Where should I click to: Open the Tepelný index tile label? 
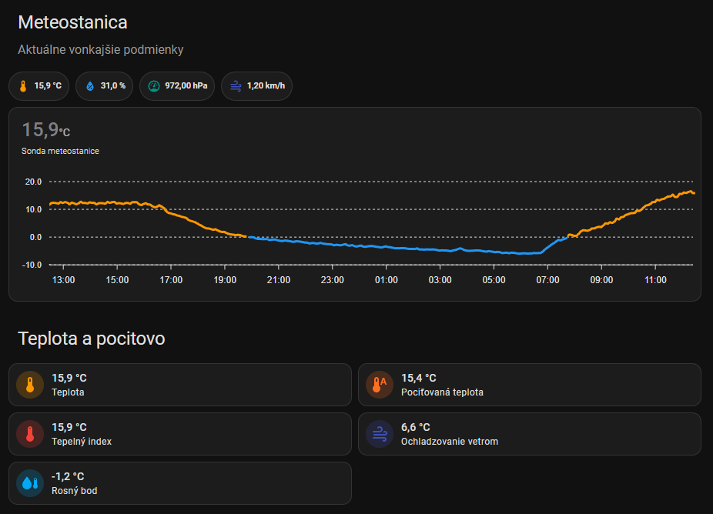82,442
